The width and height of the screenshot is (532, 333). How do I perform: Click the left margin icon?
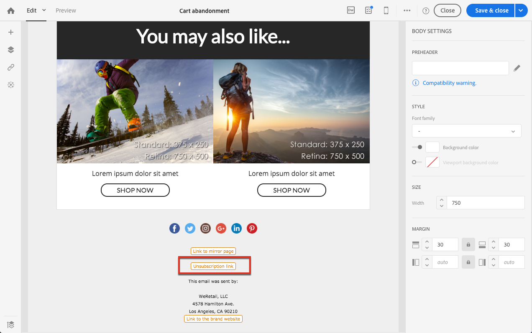pyautogui.click(x=416, y=262)
